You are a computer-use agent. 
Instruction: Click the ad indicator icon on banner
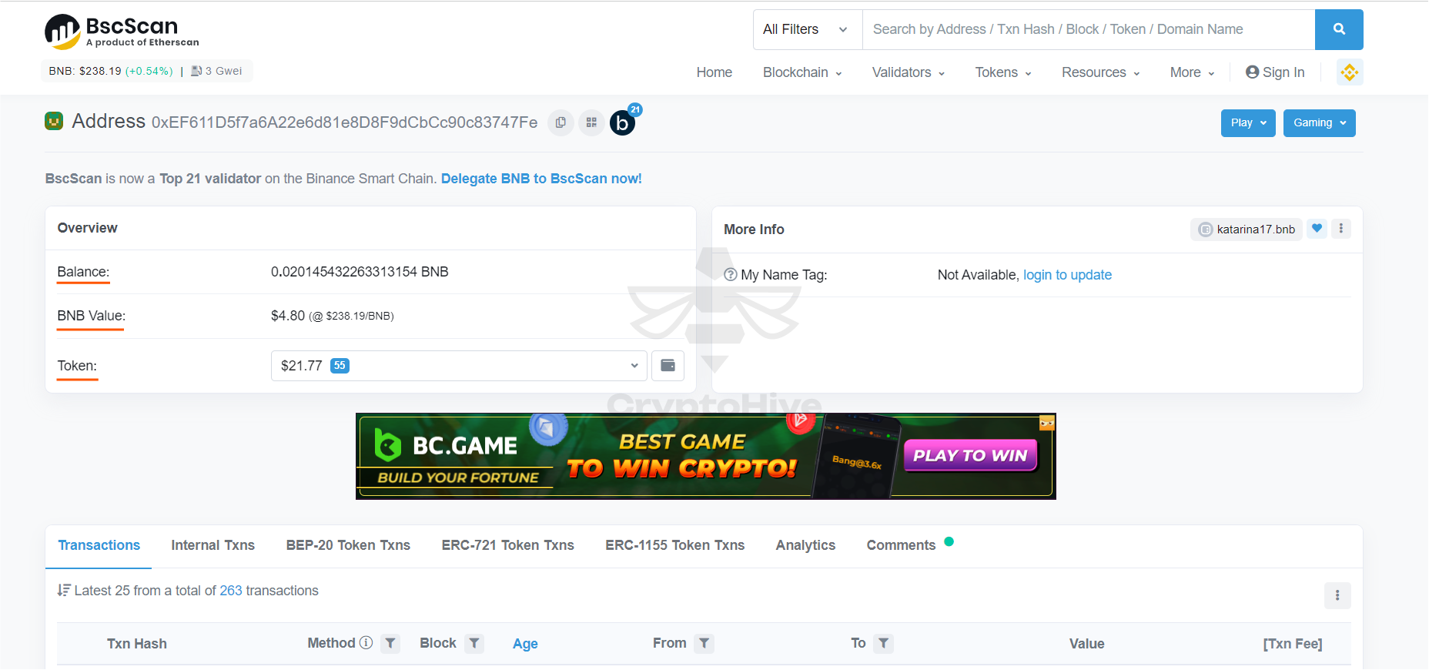click(x=1047, y=423)
